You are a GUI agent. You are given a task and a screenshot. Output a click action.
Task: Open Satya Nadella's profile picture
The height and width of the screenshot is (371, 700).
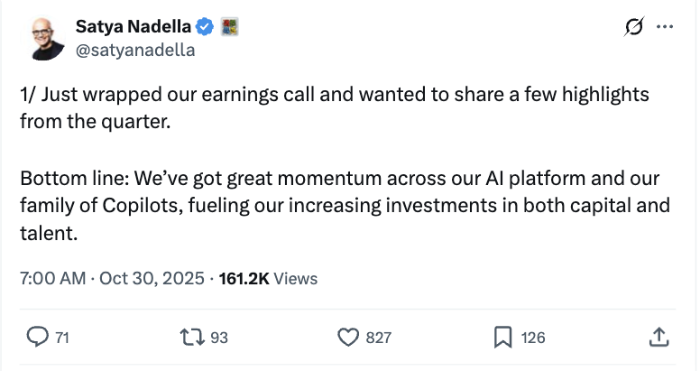[46, 38]
